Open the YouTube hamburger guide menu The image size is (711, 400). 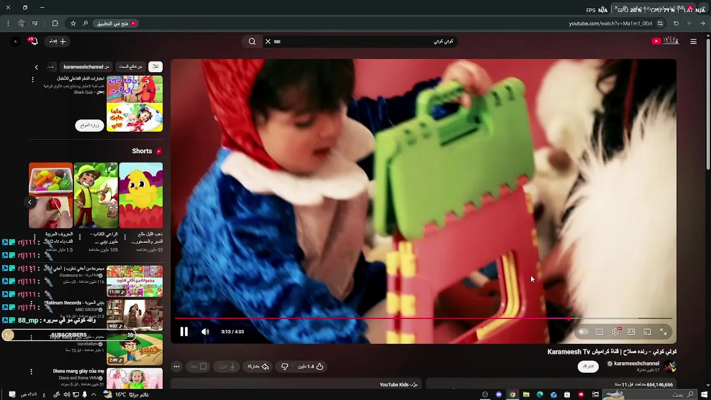693,41
